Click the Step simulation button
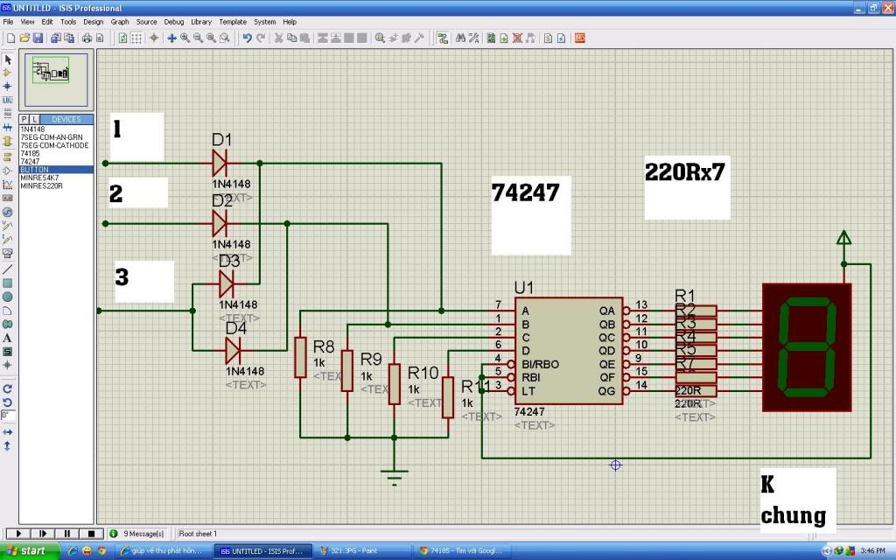896x560 pixels. click(42, 533)
